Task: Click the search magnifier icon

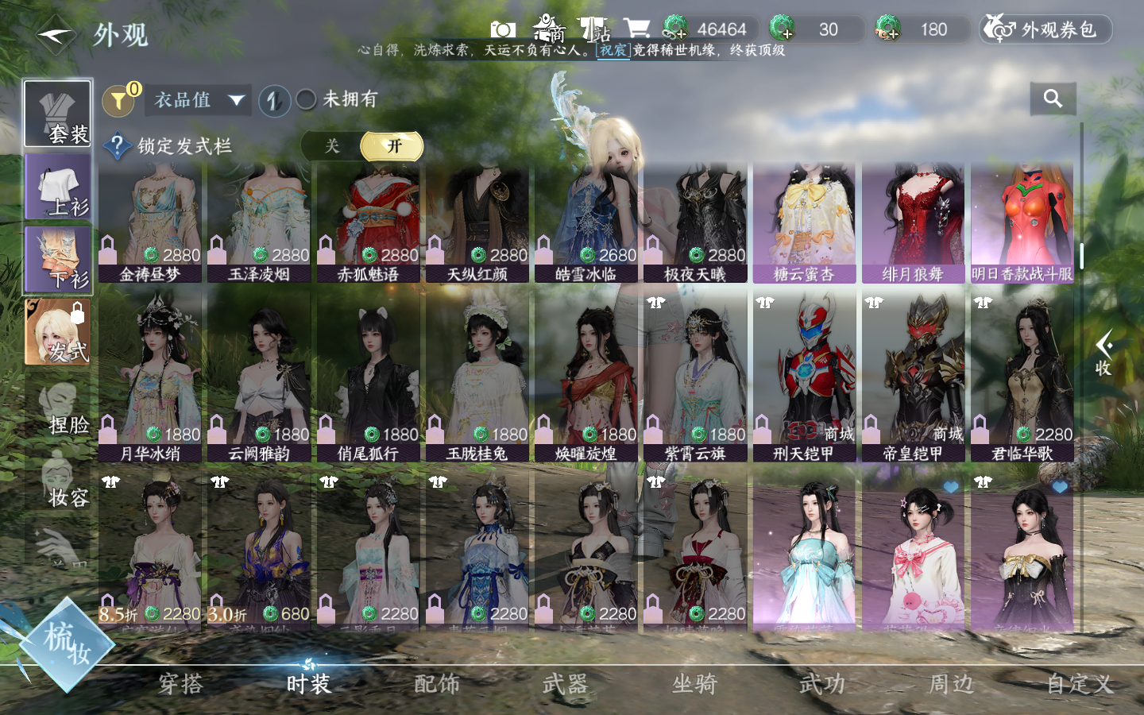Action: pyautogui.click(x=1053, y=99)
